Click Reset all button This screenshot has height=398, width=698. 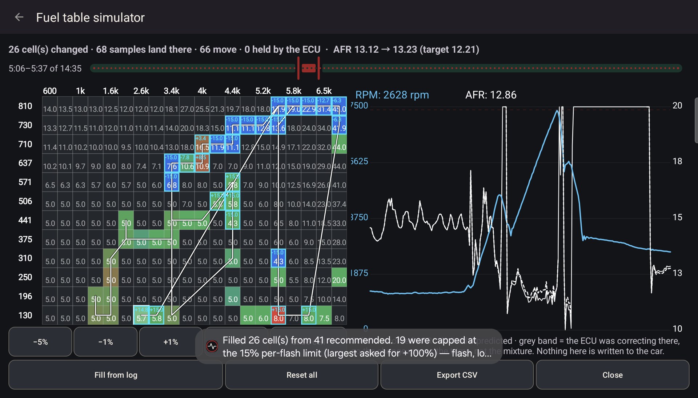[302, 375]
